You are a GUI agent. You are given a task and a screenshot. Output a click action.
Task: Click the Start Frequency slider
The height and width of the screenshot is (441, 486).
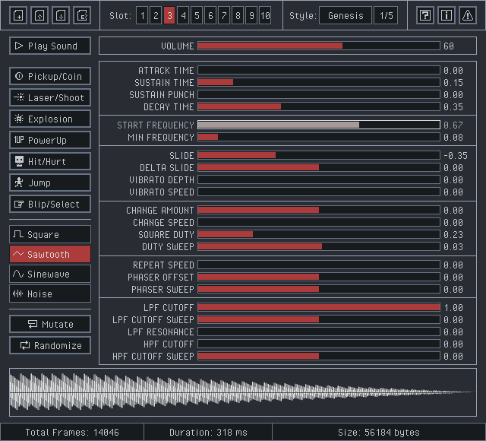tap(319, 125)
